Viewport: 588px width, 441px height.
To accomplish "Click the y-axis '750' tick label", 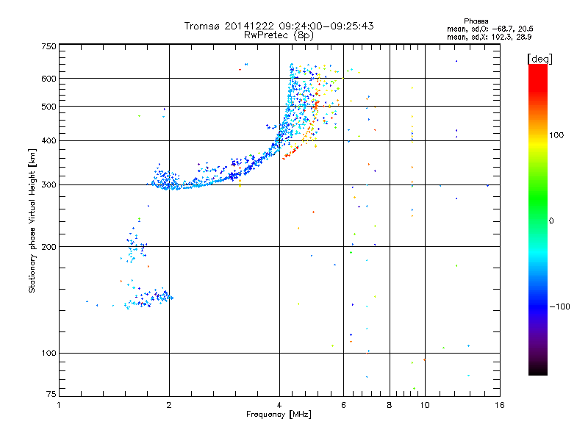I will click(49, 46).
